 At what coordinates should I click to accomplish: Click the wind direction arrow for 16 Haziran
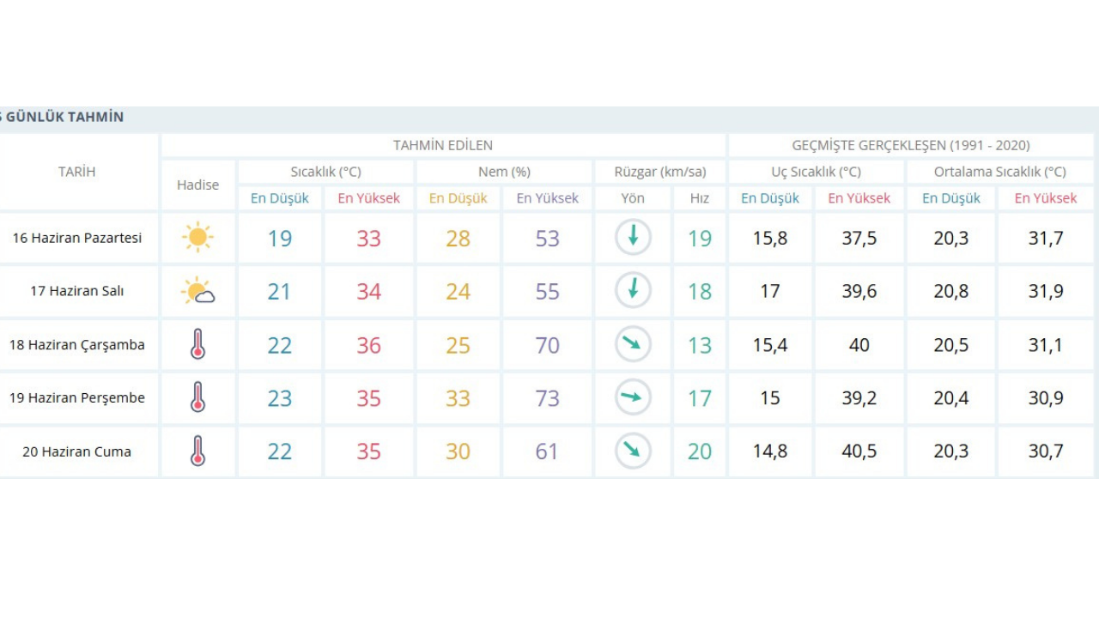coord(633,238)
